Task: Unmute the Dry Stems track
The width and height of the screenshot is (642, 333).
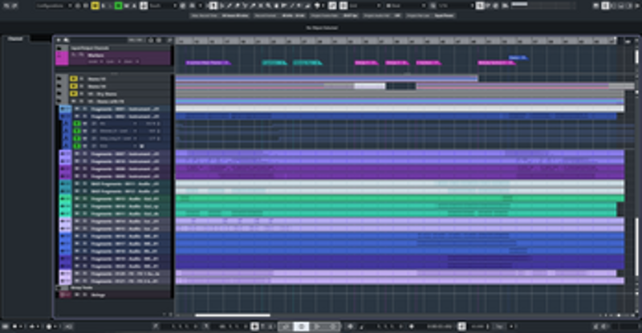Action: tap(74, 94)
